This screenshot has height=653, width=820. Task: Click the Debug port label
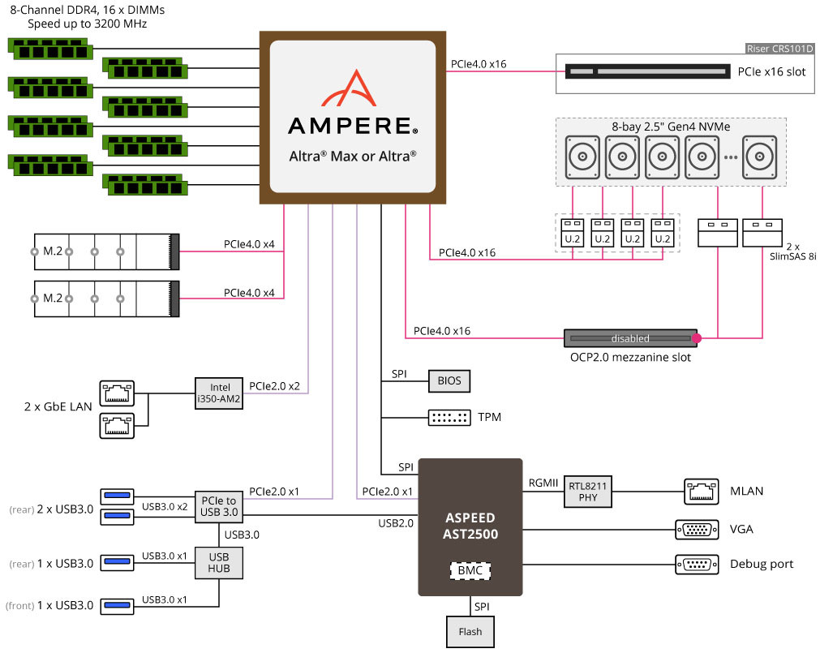(762, 564)
